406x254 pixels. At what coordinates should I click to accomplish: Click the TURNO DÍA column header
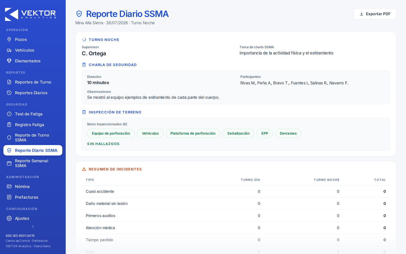[x=250, y=180]
